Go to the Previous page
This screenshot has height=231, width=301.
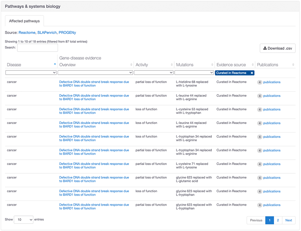coord(256,220)
